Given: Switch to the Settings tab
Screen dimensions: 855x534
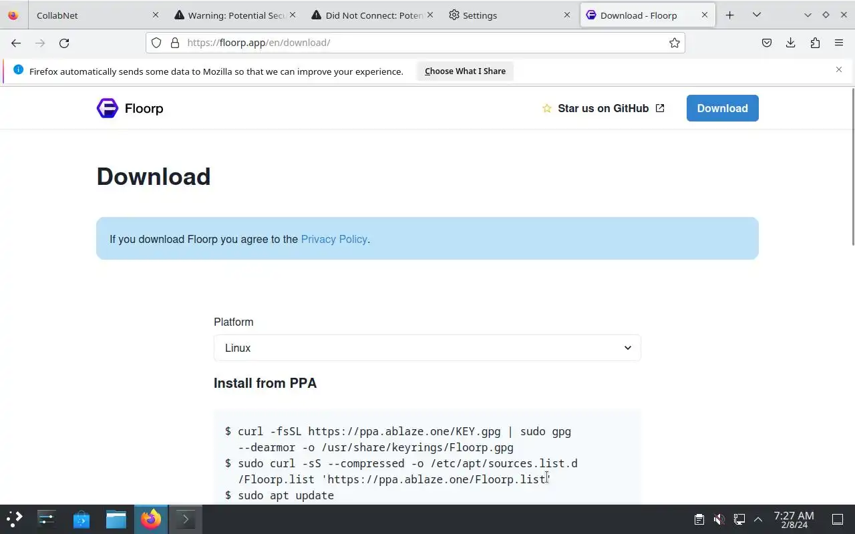Looking at the screenshot, I should (x=511, y=15).
